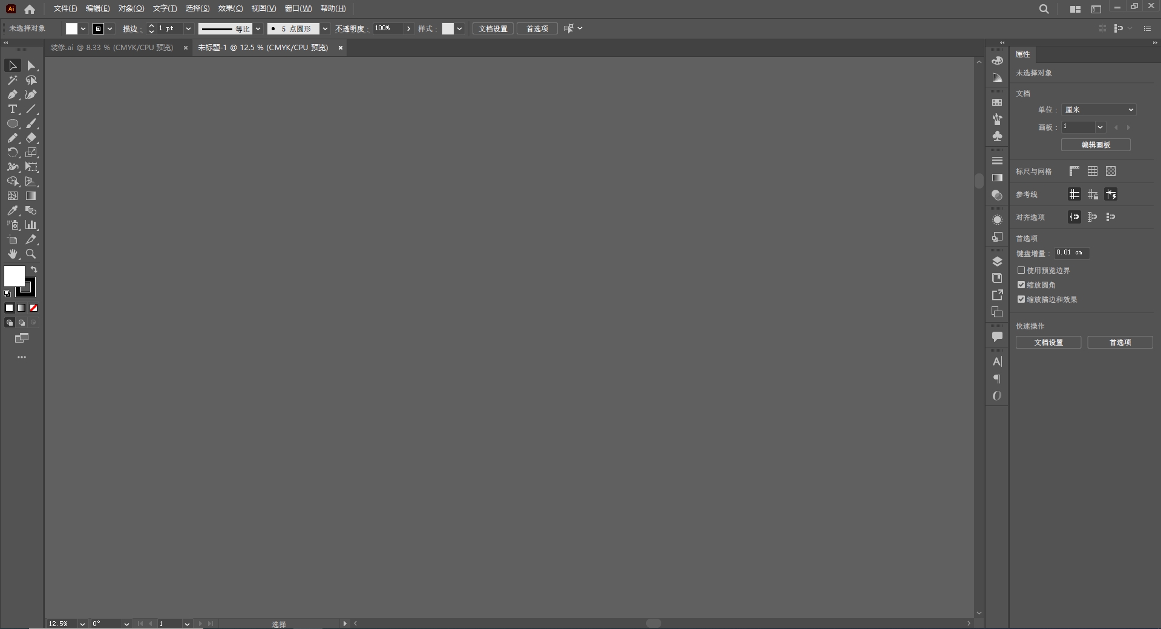Open the zoom level dropdown in status bar
1161x629 pixels.
click(x=82, y=624)
